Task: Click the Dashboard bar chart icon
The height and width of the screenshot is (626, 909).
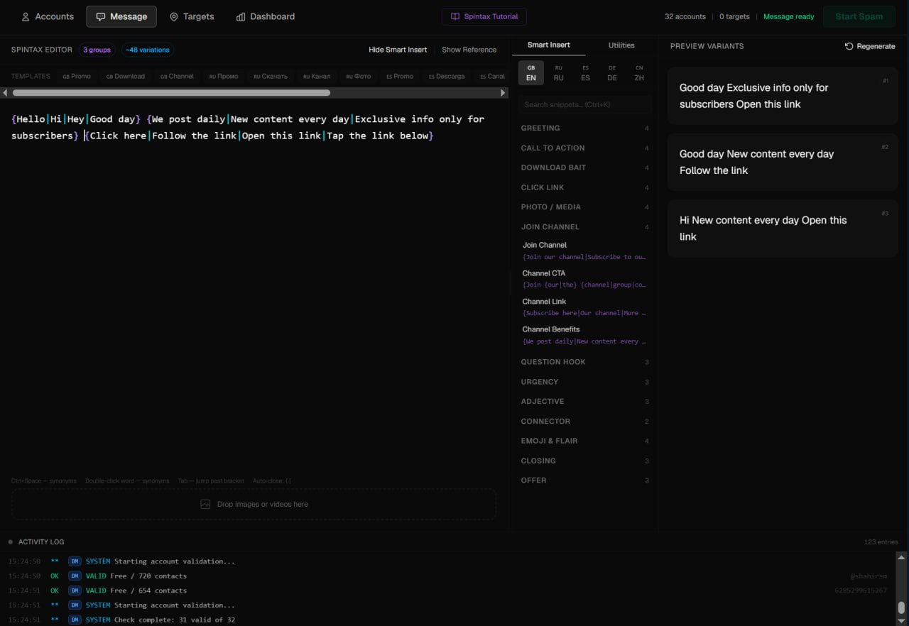Action: (241, 16)
